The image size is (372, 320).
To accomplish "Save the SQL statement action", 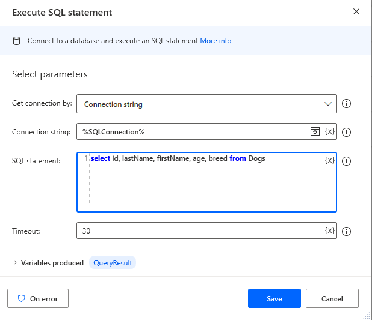I will (x=274, y=298).
